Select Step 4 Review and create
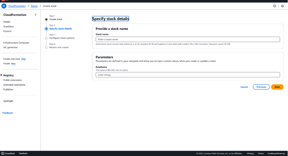Image resolution: width=288 pixels, height=156 pixels. (x=59, y=47)
